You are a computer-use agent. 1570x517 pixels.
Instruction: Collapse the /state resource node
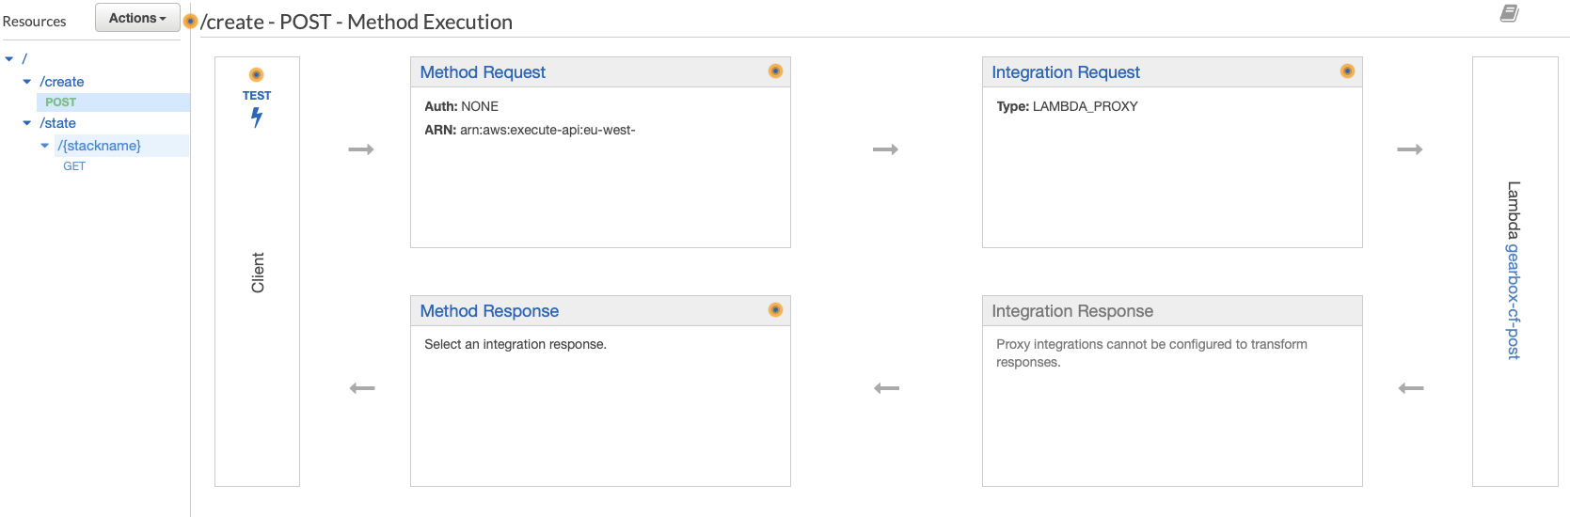click(x=27, y=123)
